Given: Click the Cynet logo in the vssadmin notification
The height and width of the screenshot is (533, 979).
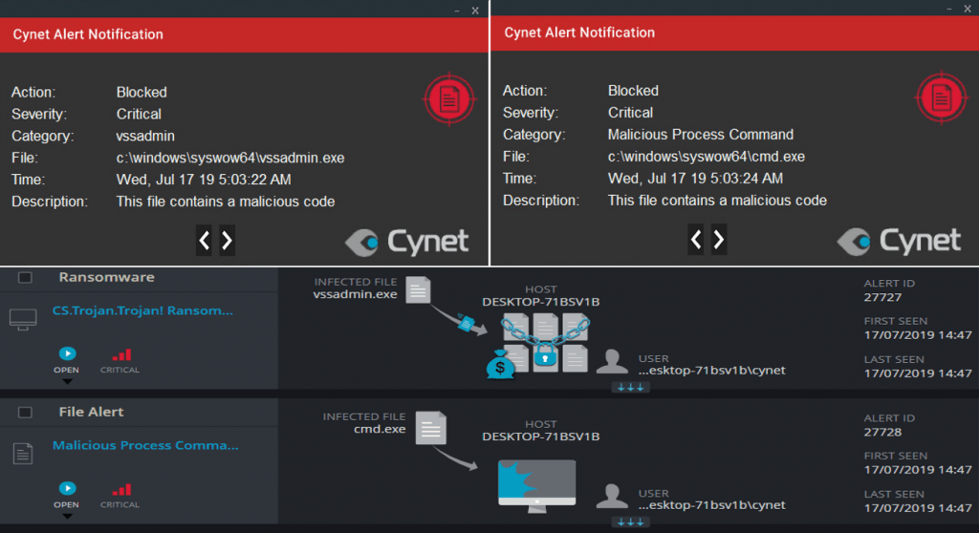Looking at the screenshot, I should (x=407, y=243).
